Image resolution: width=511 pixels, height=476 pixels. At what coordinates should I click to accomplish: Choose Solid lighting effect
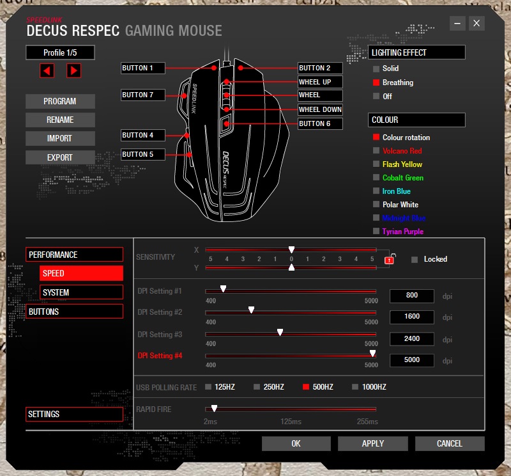coord(376,68)
